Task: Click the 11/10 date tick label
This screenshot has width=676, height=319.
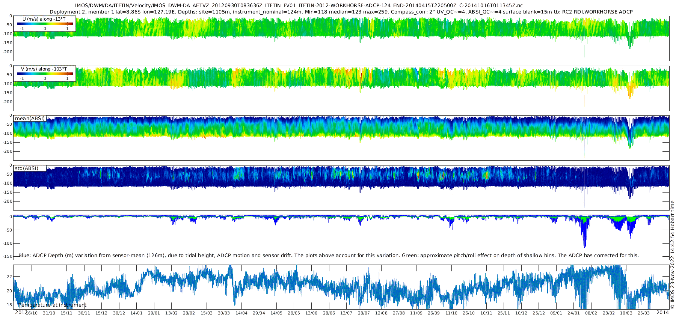Action: (451, 313)
